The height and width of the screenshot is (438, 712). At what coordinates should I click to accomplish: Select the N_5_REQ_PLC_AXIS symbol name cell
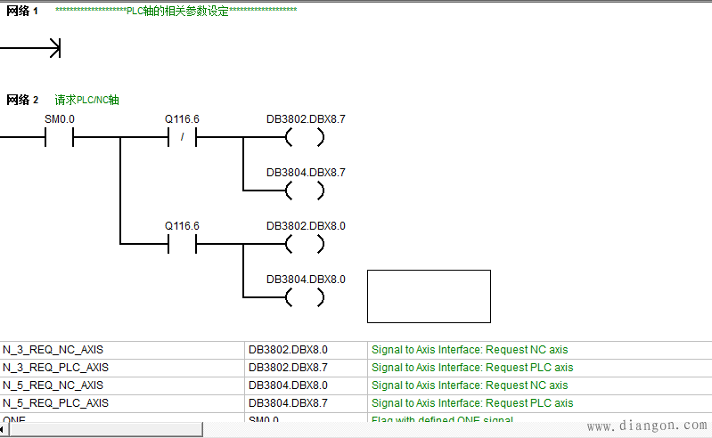[x=55, y=403]
